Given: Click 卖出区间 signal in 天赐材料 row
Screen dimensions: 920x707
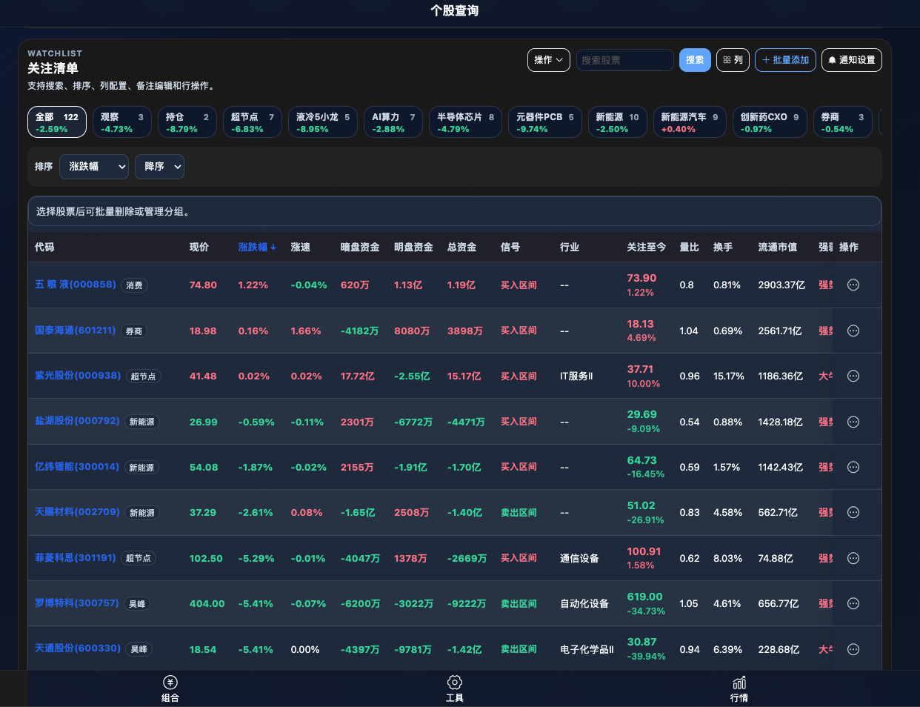Looking at the screenshot, I should [x=519, y=512].
